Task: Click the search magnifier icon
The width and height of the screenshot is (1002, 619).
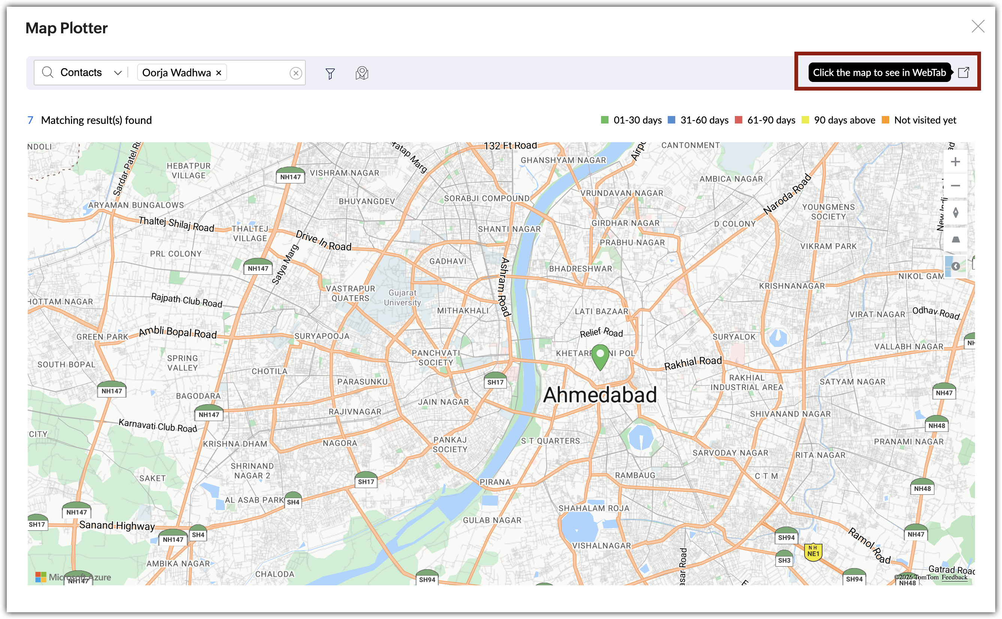Action: click(x=48, y=73)
